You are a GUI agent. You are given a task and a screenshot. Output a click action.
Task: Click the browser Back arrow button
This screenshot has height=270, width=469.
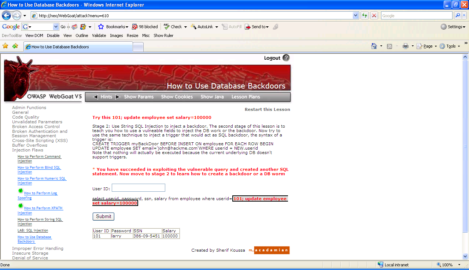(7, 16)
